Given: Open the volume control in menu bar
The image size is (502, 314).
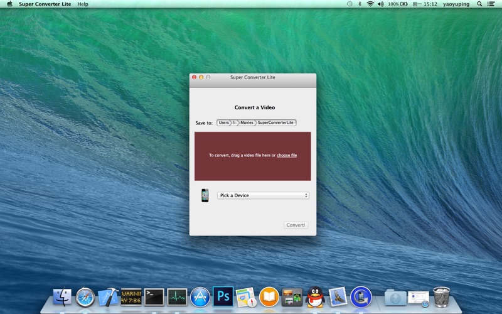Looking at the screenshot, I should 380,4.
